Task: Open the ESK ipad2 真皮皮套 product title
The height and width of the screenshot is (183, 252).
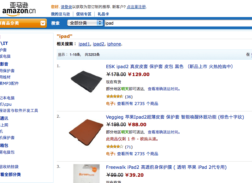Action: [169, 67]
